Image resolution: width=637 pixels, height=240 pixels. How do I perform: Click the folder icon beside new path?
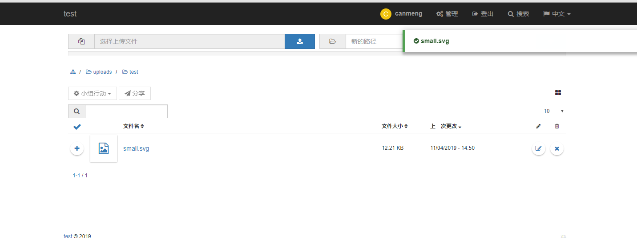pos(333,41)
